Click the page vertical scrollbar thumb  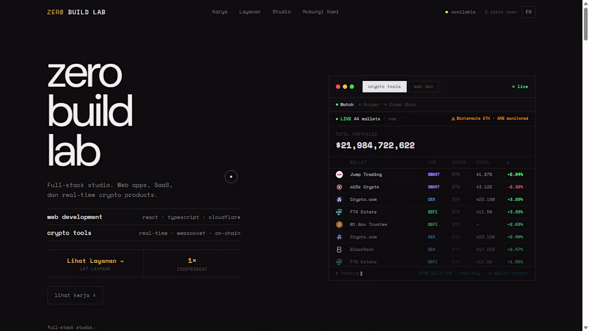(586, 23)
